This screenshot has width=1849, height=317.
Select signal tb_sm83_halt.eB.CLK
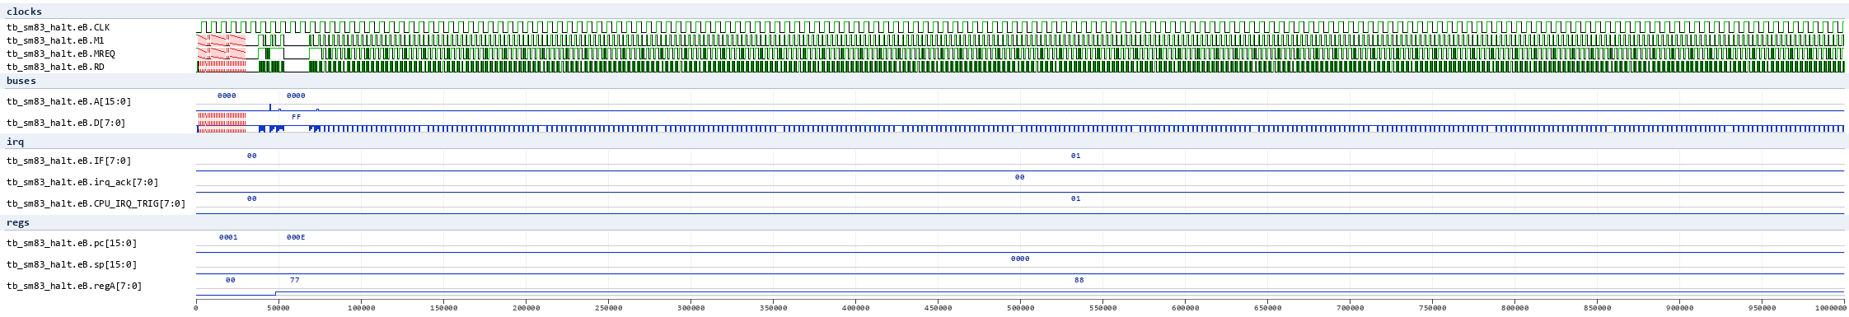pyautogui.click(x=58, y=27)
